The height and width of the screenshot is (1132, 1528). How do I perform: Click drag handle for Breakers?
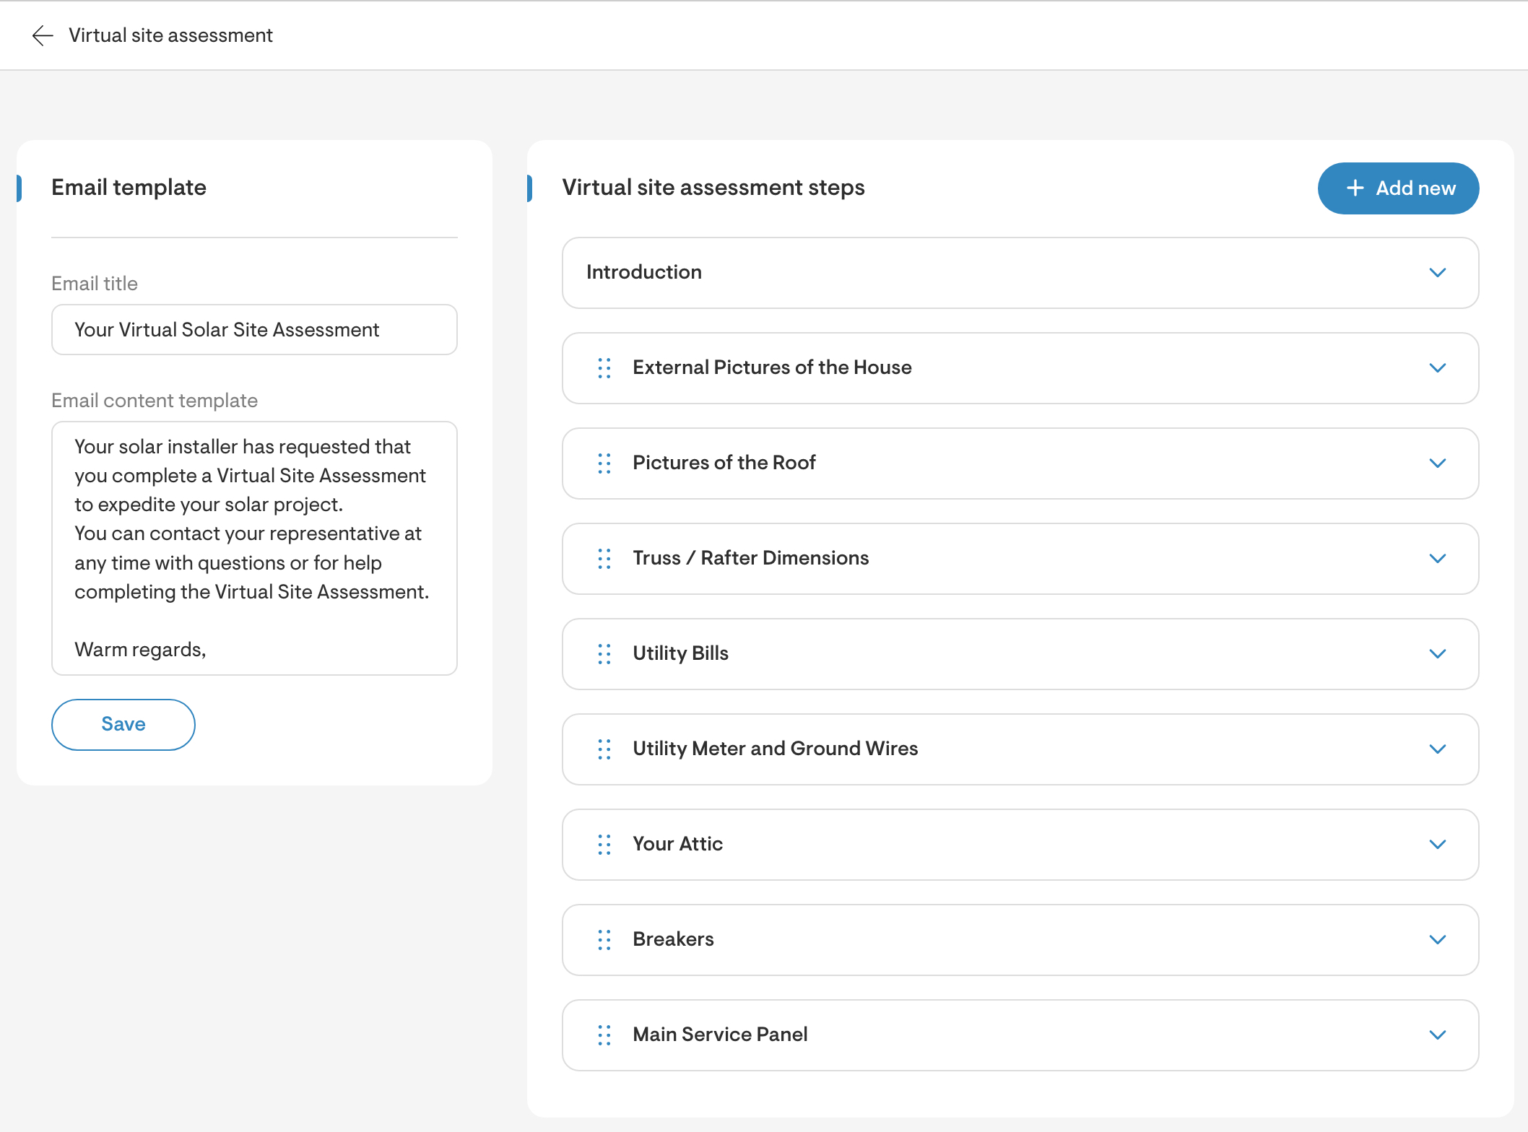pyautogui.click(x=604, y=940)
